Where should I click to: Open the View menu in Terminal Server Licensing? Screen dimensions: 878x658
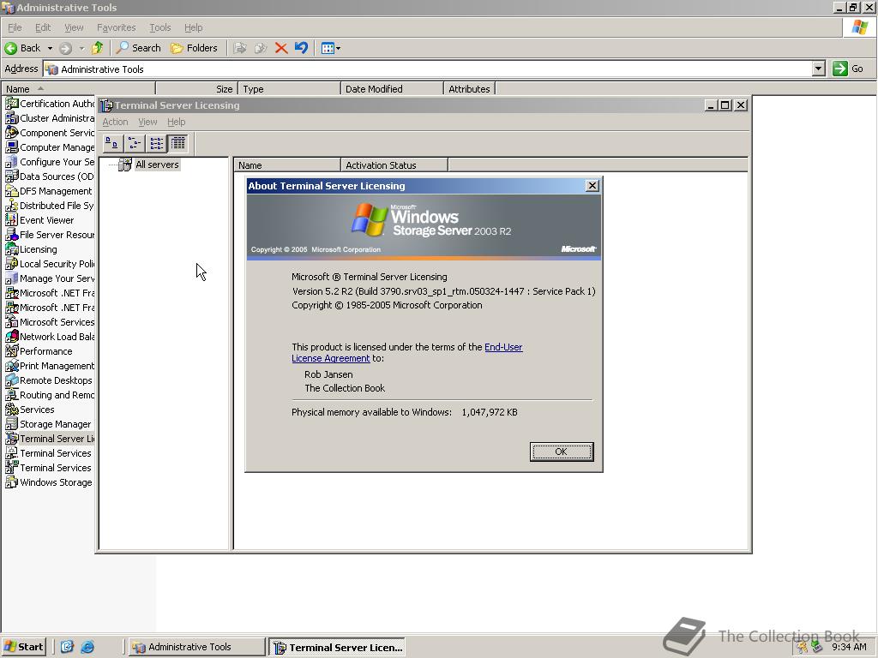click(x=147, y=122)
